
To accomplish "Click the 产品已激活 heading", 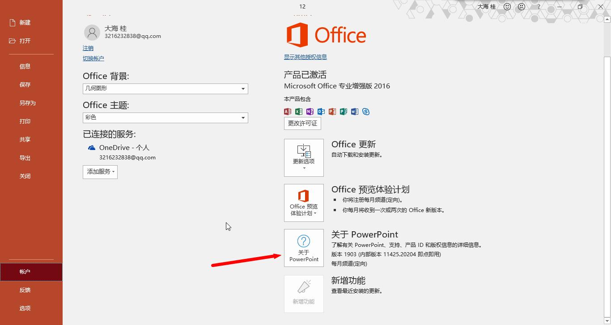I will click(305, 75).
